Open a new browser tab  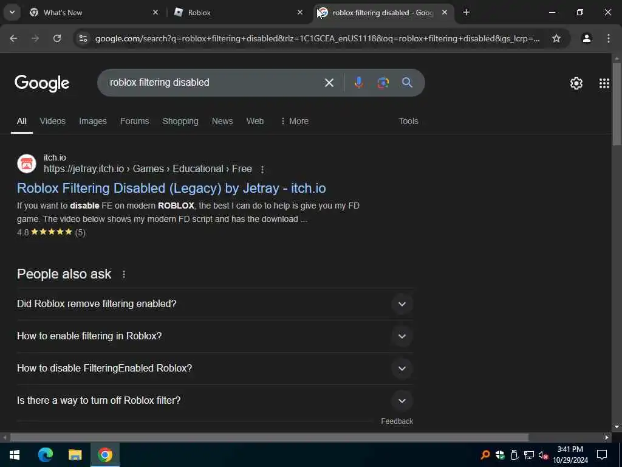[466, 12]
